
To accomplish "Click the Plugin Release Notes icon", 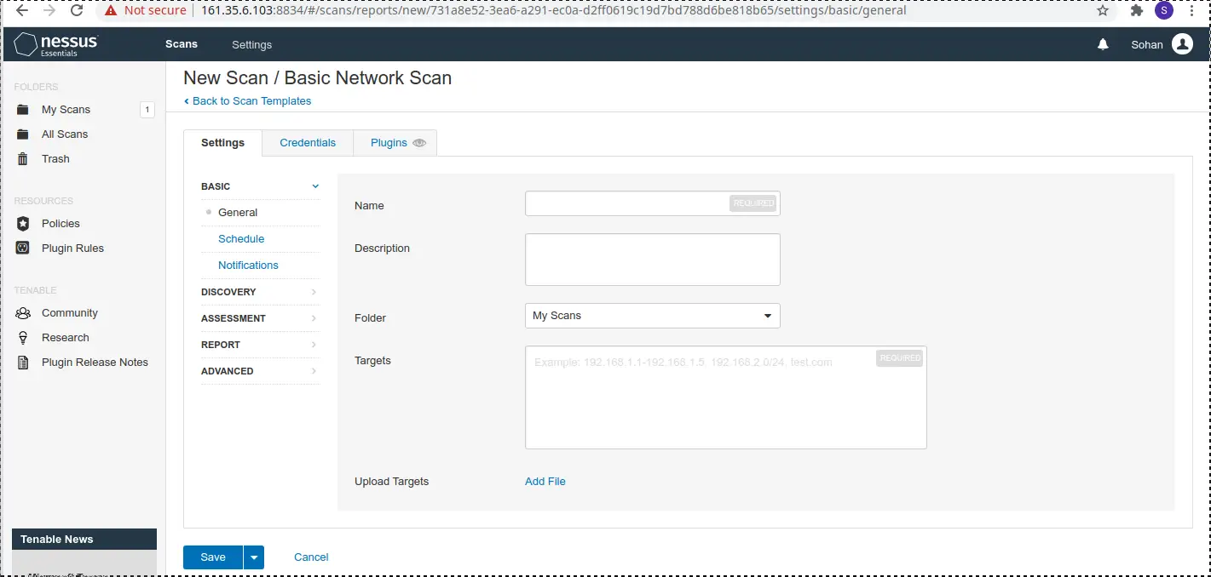I will (23, 363).
